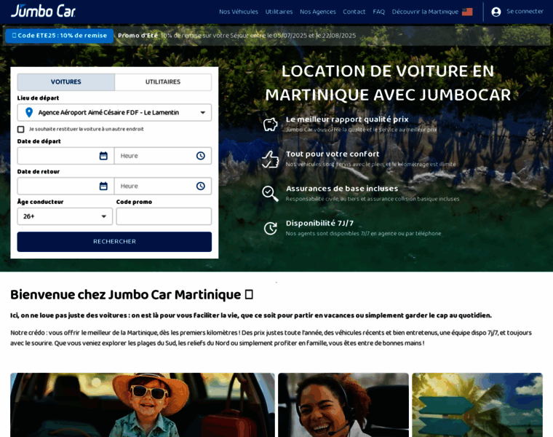The image size is (553, 437).
Task: Click 'Le meilleur rapport qualité prix' heading
Action: pos(347,119)
